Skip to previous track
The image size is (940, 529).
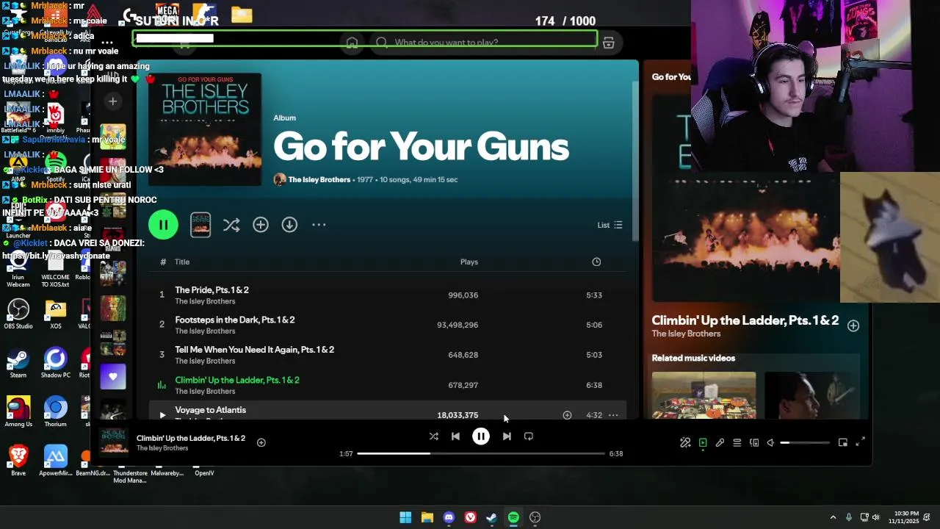pos(455,436)
